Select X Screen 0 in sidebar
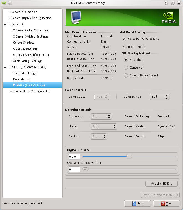 pyautogui.click(x=16, y=24)
